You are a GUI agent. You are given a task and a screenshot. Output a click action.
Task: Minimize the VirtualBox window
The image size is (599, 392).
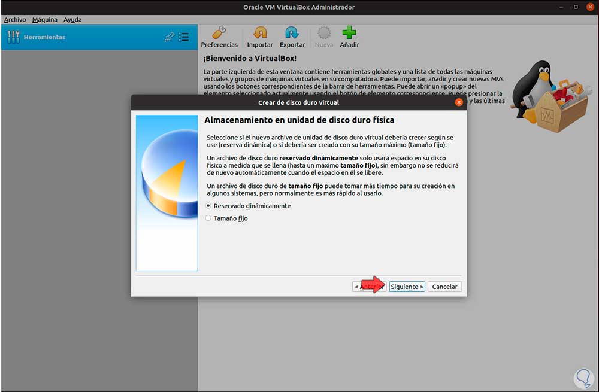(x=561, y=7)
